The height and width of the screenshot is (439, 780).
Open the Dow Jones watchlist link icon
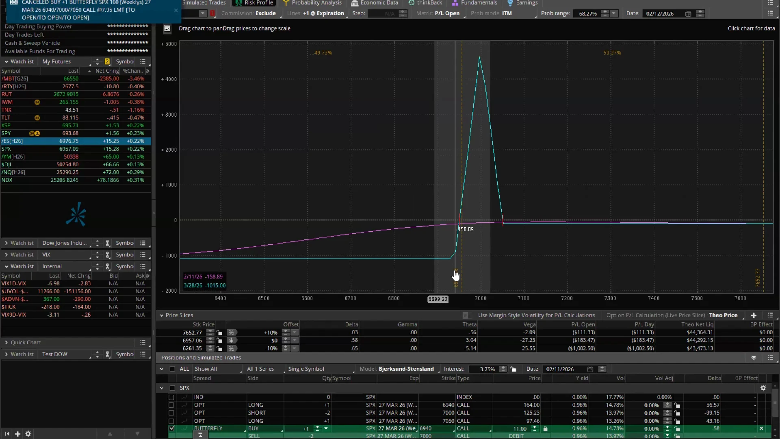click(108, 243)
